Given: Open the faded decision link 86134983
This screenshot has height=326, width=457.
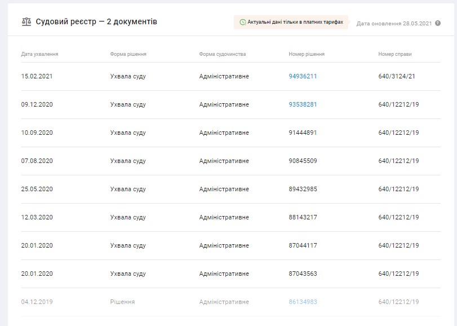Looking at the screenshot, I should pyautogui.click(x=303, y=302).
